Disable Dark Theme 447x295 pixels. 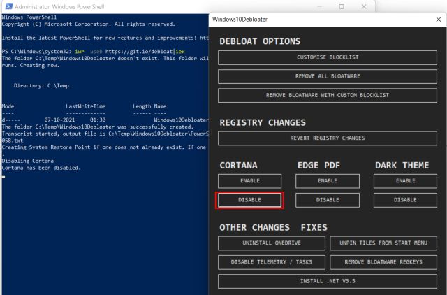405,200
